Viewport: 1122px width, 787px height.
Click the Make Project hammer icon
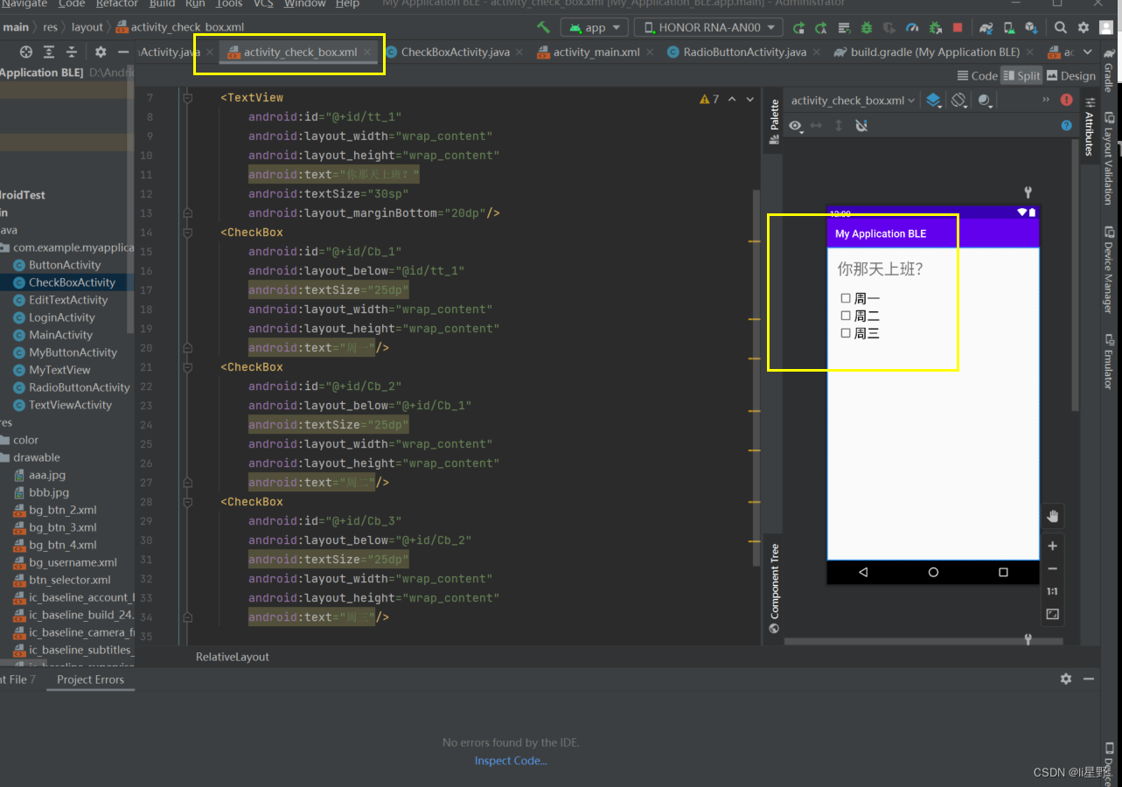click(544, 27)
